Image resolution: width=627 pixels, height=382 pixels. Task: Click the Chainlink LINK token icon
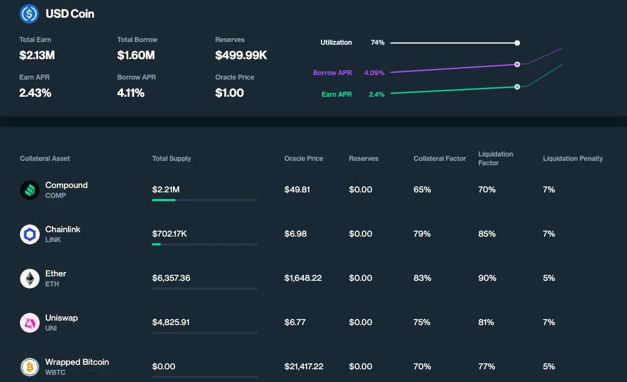(x=30, y=234)
